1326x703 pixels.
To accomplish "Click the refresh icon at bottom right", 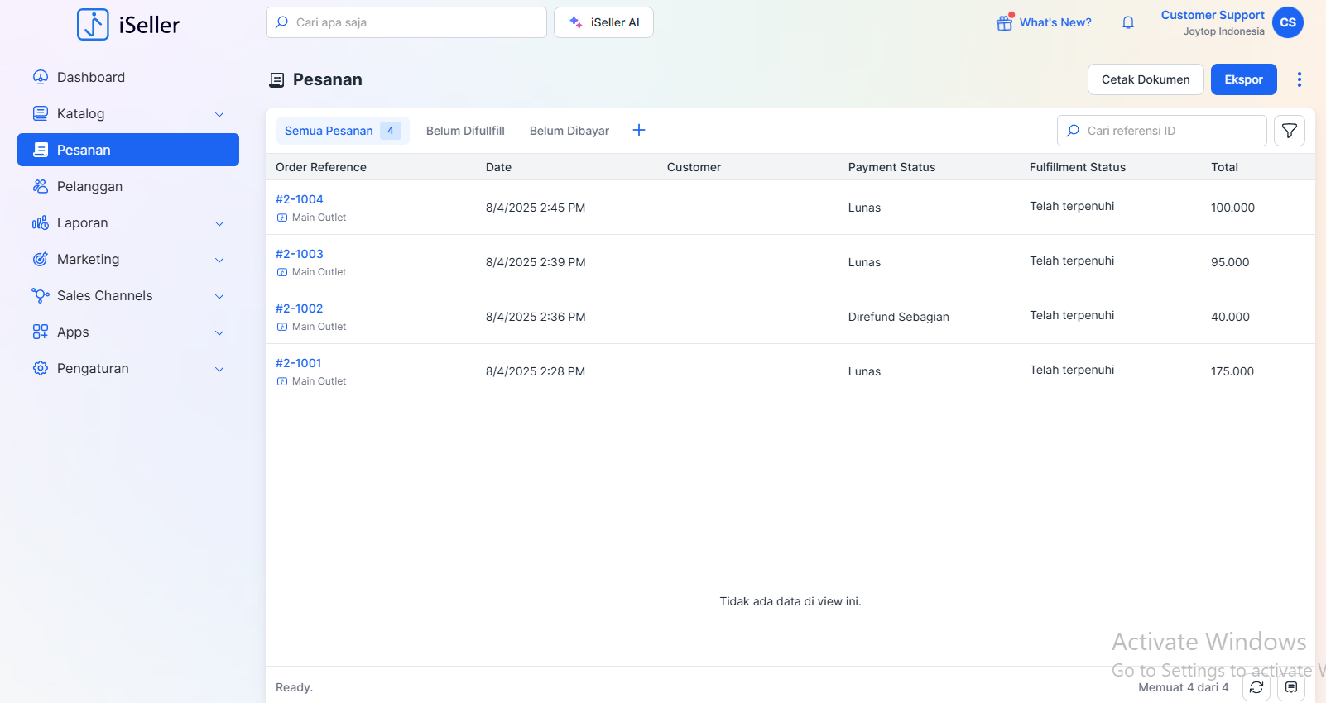I will click(x=1256, y=687).
